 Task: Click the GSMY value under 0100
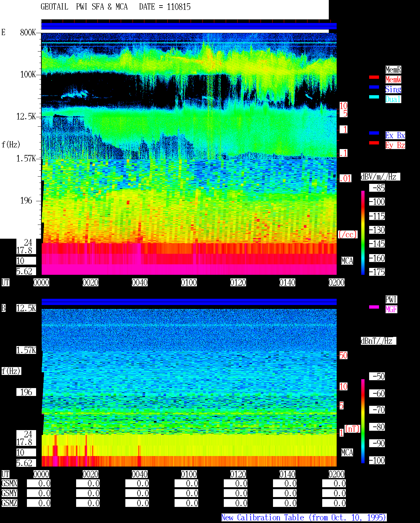(x=186, y=493)
